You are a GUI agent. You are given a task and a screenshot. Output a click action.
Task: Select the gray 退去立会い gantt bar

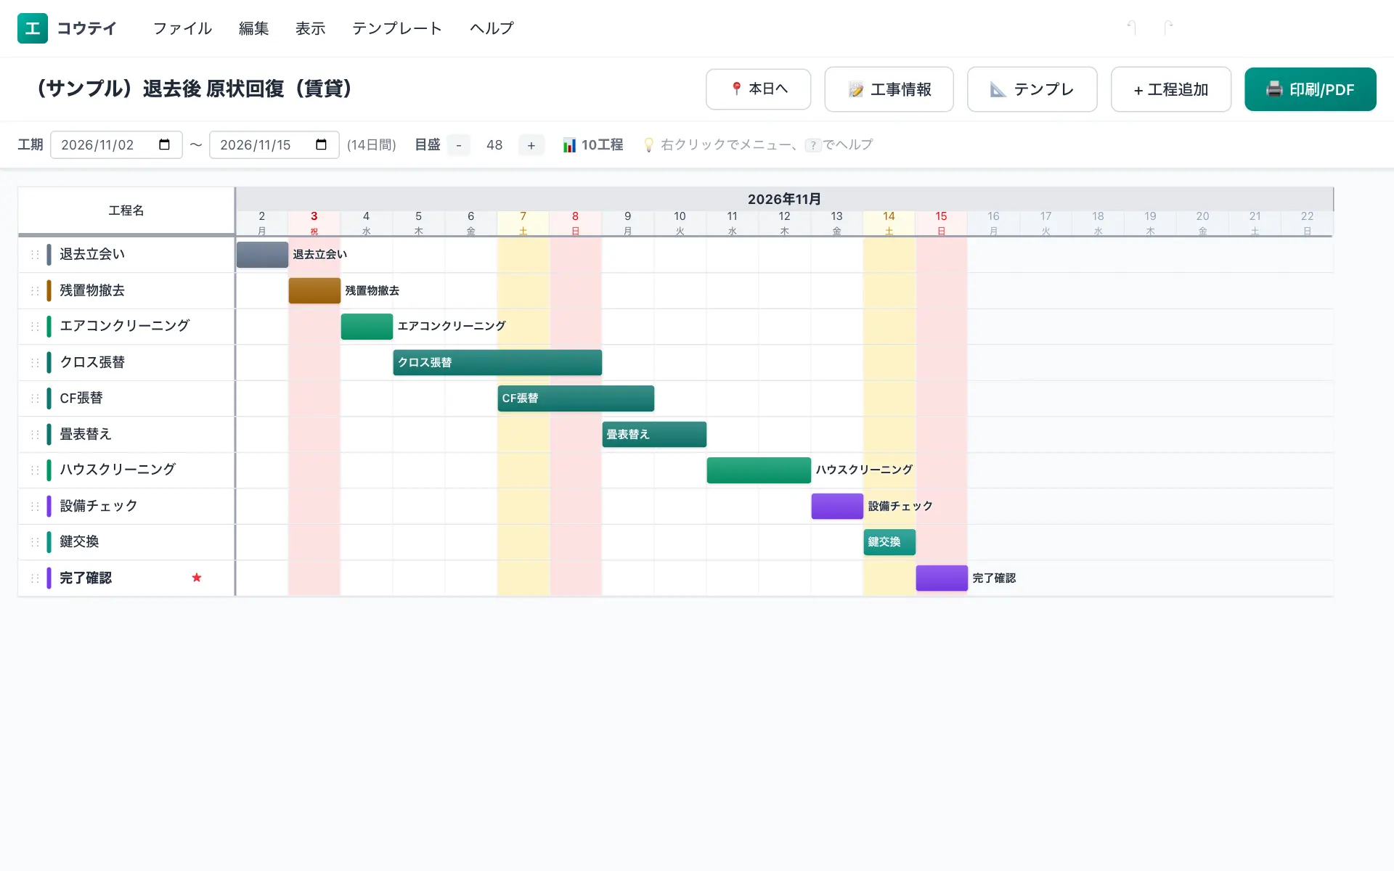point(262,255)
